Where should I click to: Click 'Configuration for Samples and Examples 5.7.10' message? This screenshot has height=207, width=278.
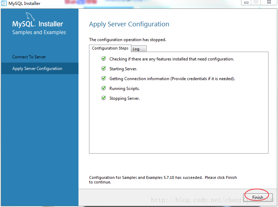point(163,180)
